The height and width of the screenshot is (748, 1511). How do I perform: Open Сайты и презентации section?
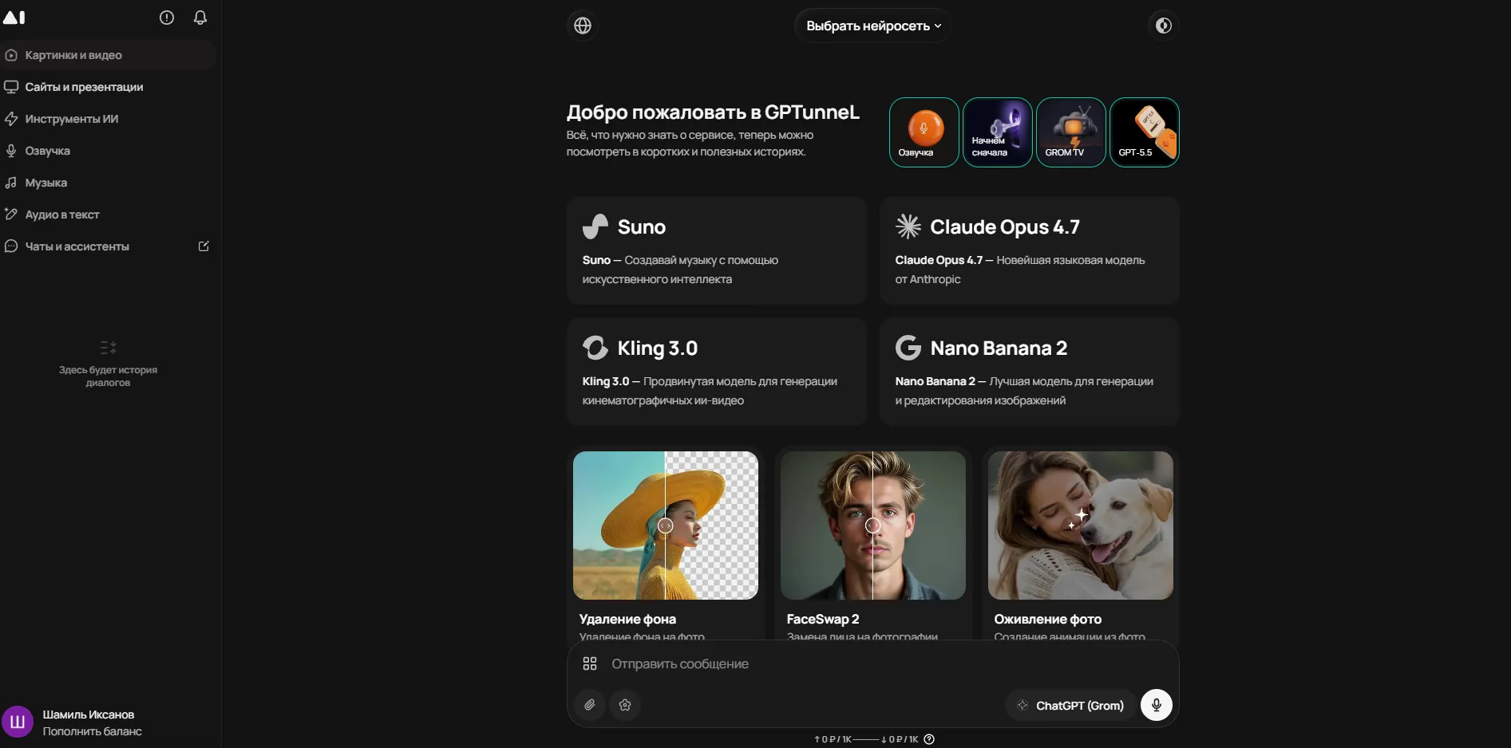[108, 87]
